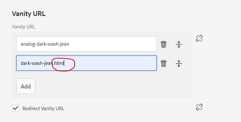Place cursor on dark-wash-jean text in second field
This screenshot has width=241, height=122.
click(37, 63)
